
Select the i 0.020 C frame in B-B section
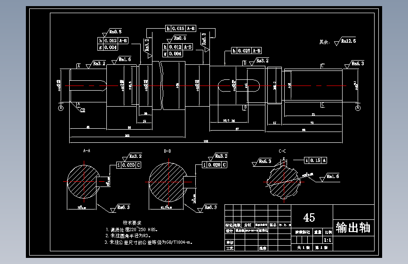(215, 165)
